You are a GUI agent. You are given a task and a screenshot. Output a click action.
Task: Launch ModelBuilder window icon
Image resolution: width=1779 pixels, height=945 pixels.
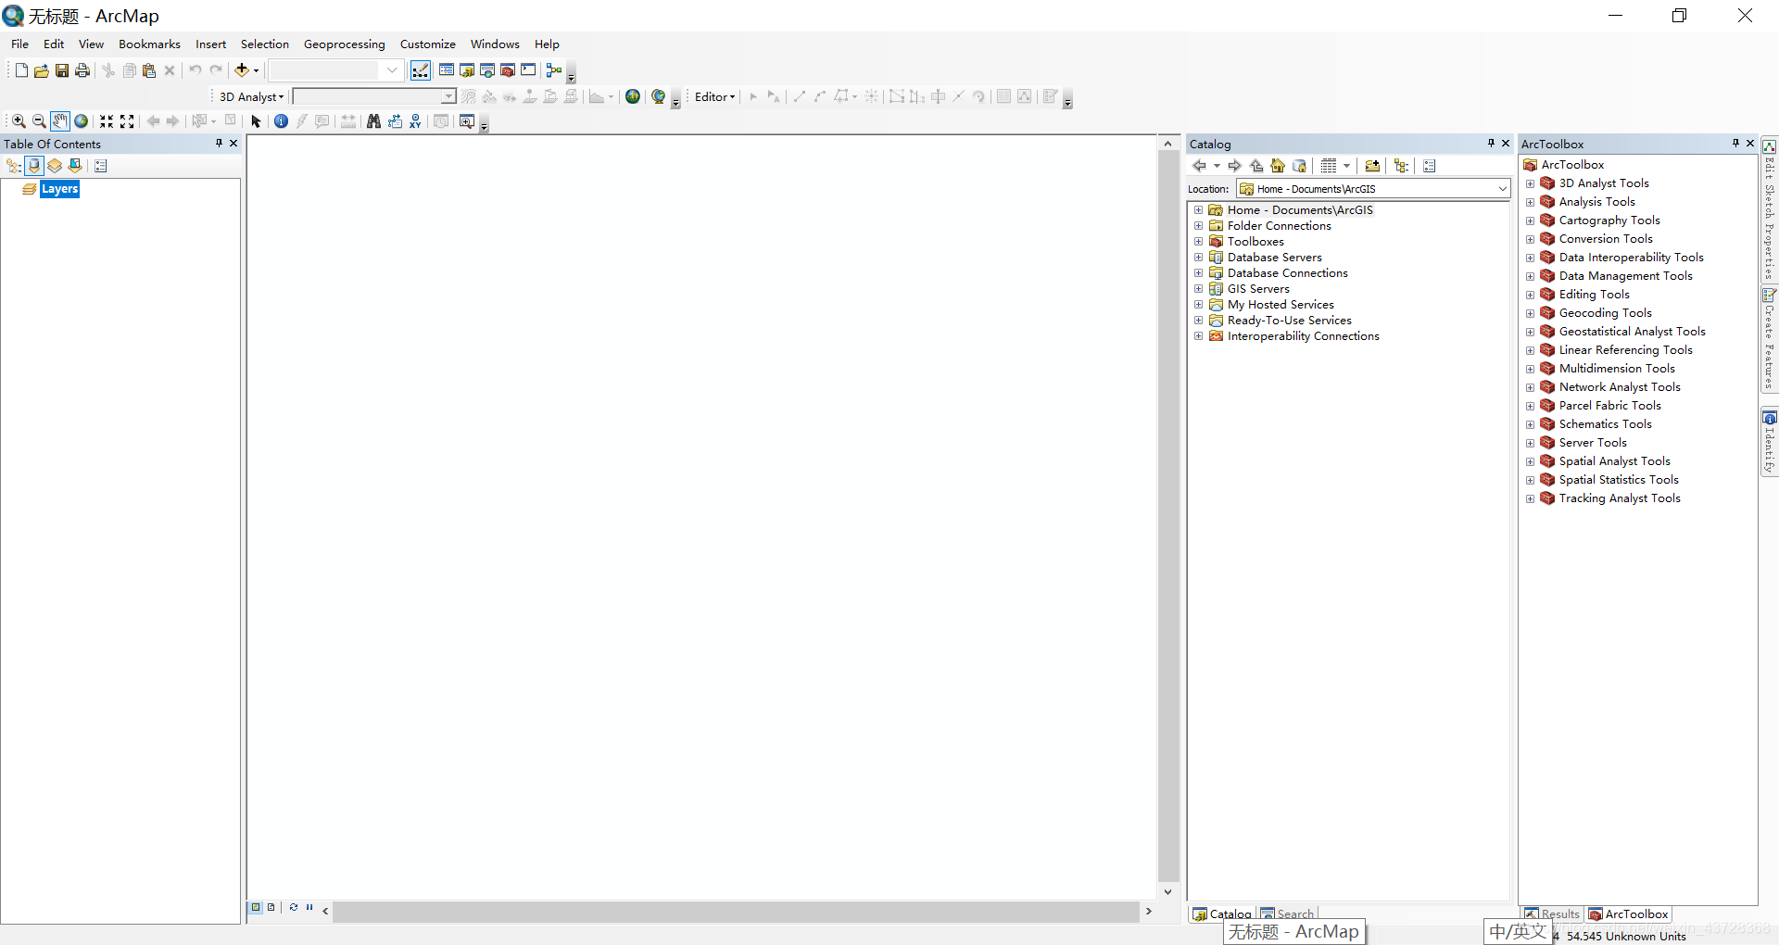pyautogui.click(x=554, y=70)
